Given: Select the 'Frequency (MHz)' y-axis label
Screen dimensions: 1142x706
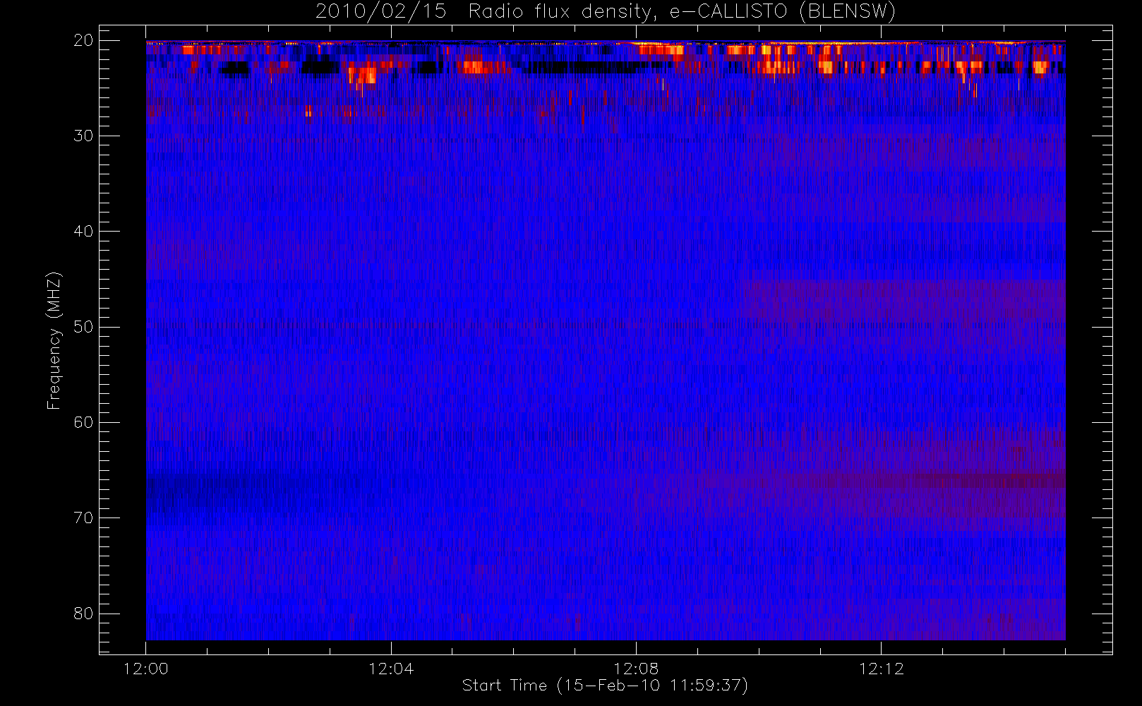Looking at the screenshot, I should click(x=54, y=340).
